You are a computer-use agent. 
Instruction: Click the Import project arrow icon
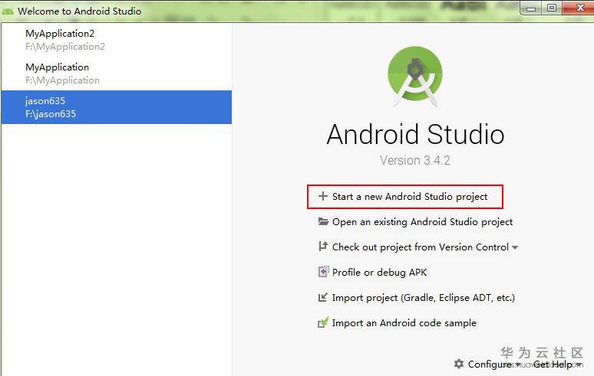(x=323, y=297)
